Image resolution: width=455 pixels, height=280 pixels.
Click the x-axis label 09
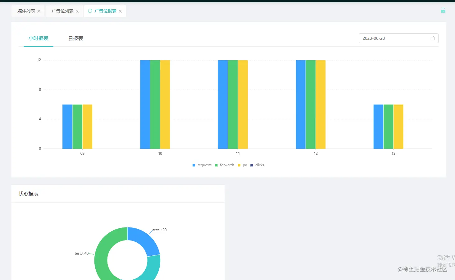coord(82,154)
